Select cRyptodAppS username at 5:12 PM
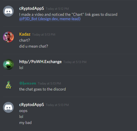 pyautogui.click(x=31, y=8)
